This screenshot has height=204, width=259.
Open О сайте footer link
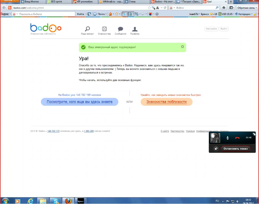165,131
